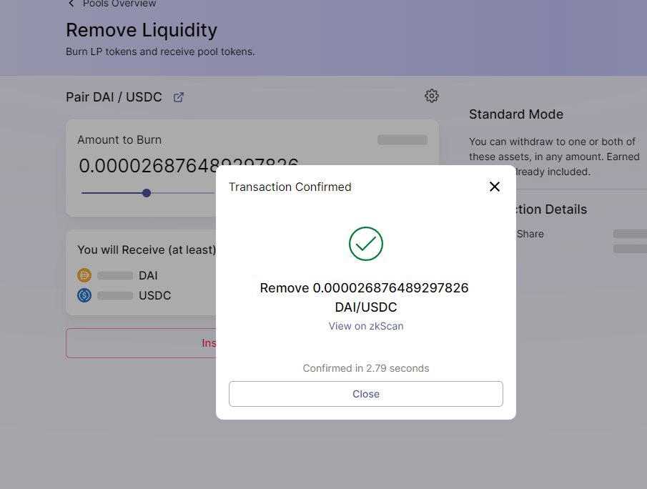Image resolution: width=647 pixels, height=489 pixels.
Task: Click the back chevron beside Pools Overview
Action: click(71, 4)
